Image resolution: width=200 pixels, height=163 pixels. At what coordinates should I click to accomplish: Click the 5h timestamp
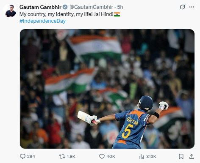click(120, 7)
